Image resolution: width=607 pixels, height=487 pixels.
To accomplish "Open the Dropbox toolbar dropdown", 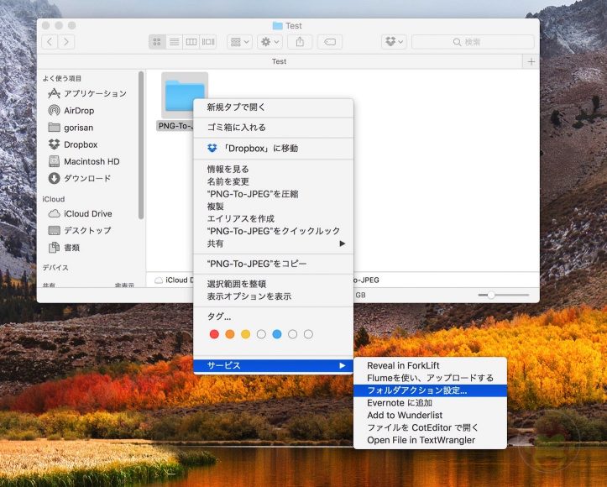I will click(394, 42).
